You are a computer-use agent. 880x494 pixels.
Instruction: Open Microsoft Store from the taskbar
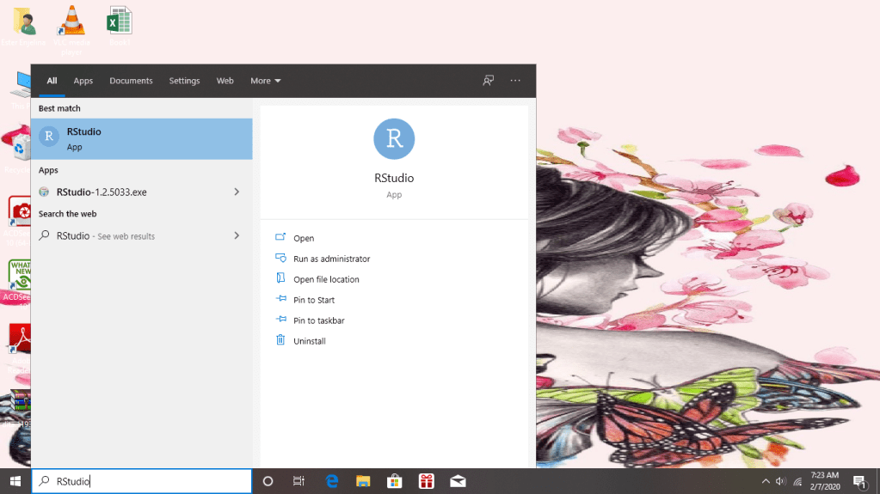click(395, 481)
